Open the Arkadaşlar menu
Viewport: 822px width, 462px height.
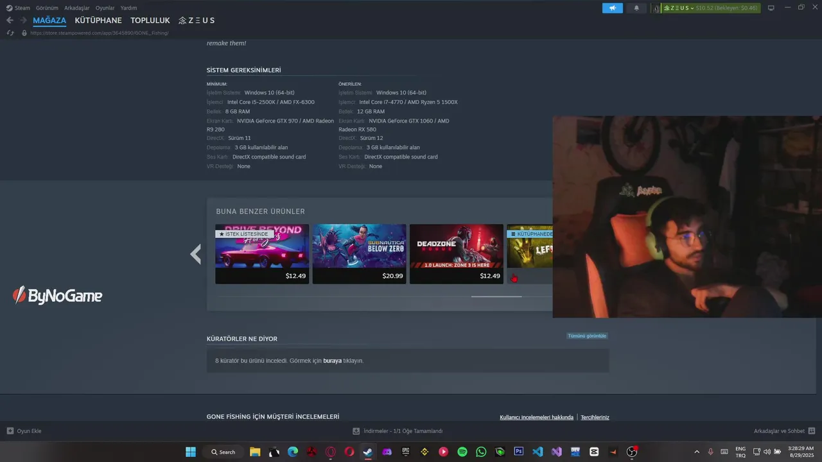[77, 8]
